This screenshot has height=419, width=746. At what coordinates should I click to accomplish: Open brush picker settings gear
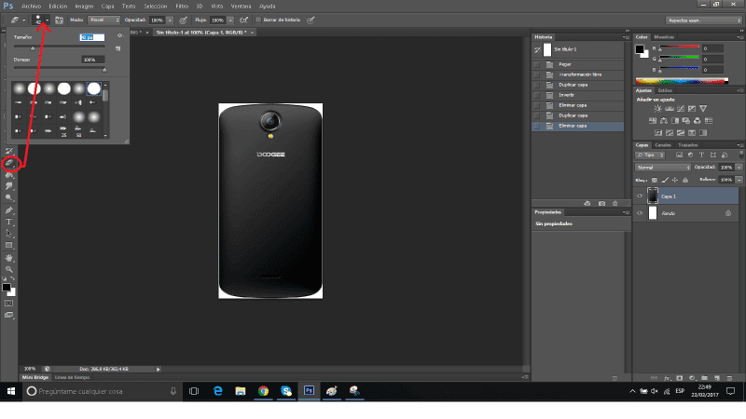point(120,35)
